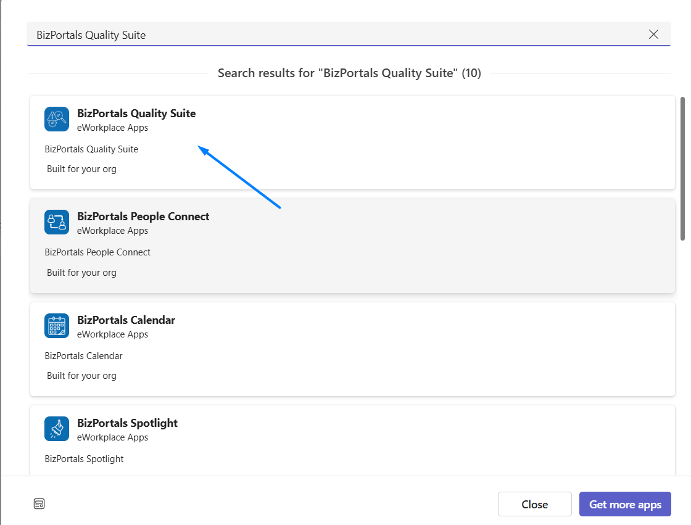Image resolution: width=691 pixels, height=525 pixels.
Task: Click the BizPortals Spotlight description text
Action: pyautogui.click(x=84, y=460)
